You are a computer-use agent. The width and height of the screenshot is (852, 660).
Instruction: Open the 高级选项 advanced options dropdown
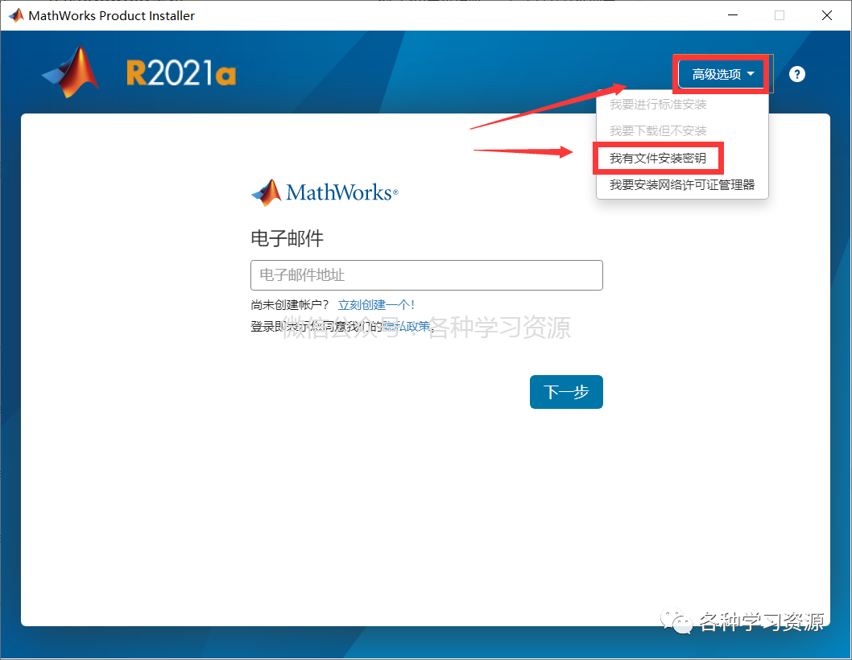tap(722, 74)
